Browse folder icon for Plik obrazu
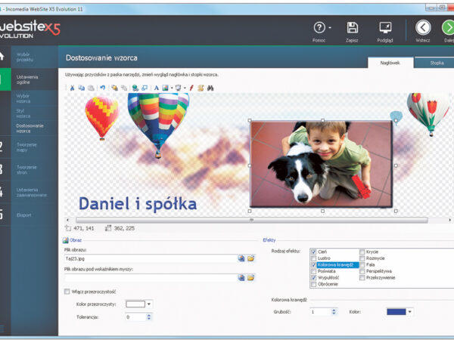The width and height of the screenshot is (454, 340). tap(251, 258)
